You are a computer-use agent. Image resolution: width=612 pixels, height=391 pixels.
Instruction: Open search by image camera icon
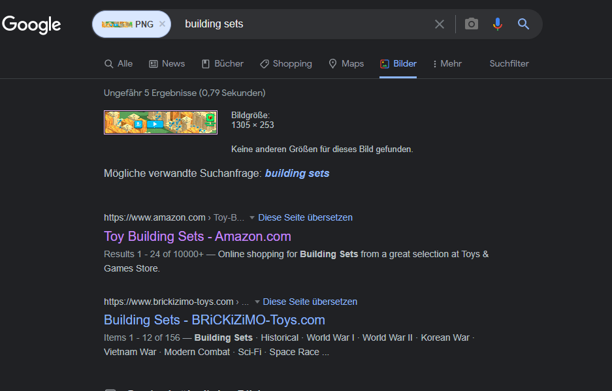coord(471,23)
